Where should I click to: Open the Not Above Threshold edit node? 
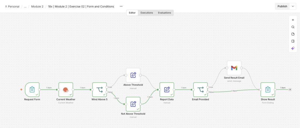tap(133, 104)
